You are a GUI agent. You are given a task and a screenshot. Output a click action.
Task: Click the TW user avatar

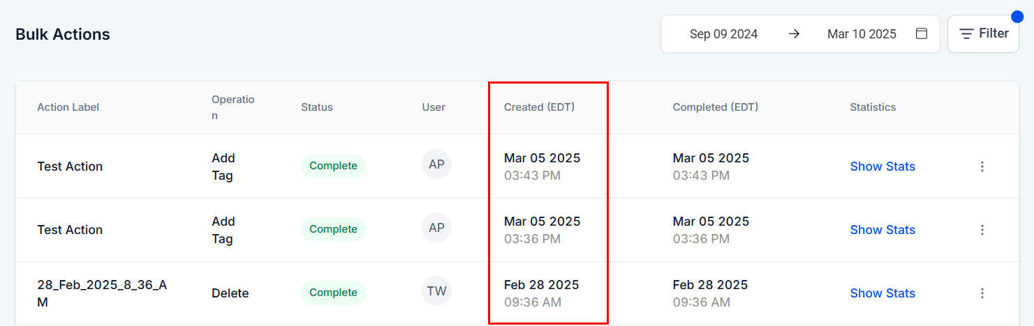tap(436, 291)
